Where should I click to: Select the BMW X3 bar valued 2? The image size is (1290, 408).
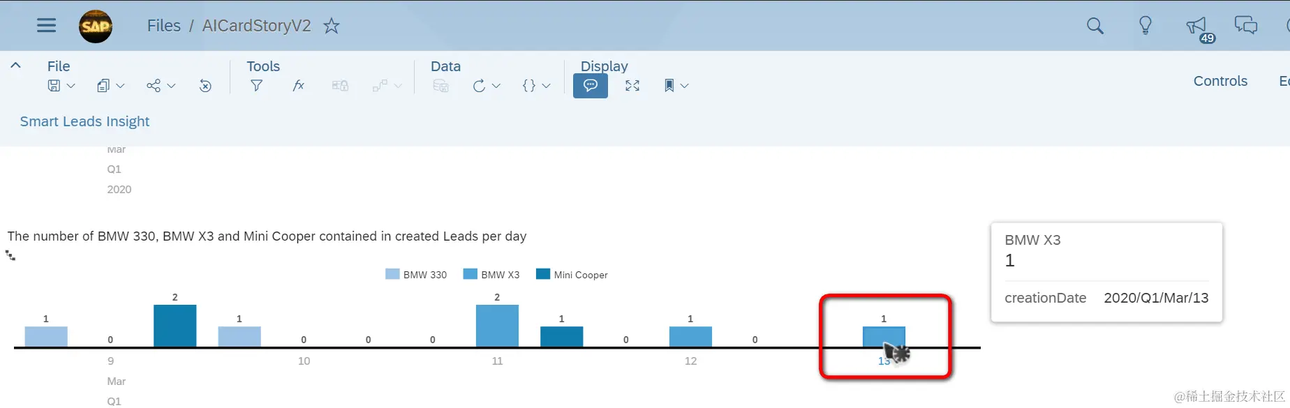497,326
